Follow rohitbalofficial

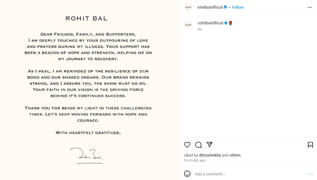click(x=238, y=7)
